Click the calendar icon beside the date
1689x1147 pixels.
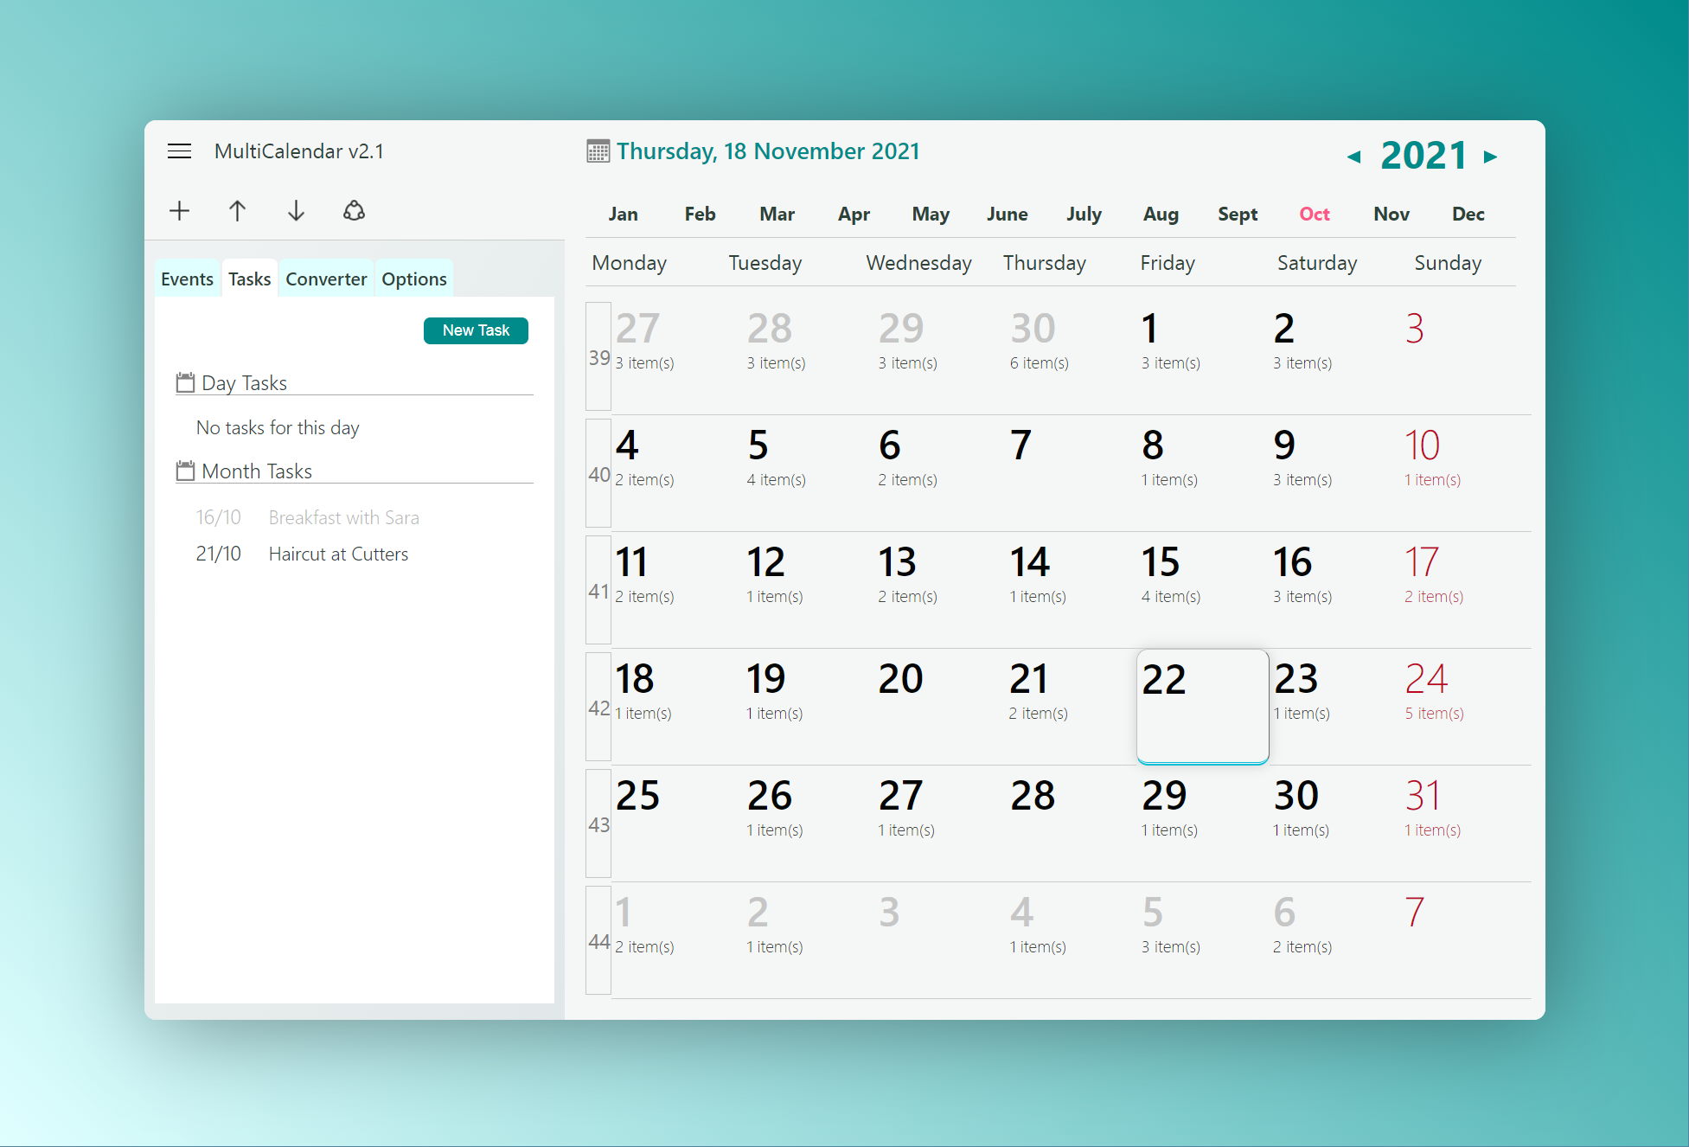[598, 151]
